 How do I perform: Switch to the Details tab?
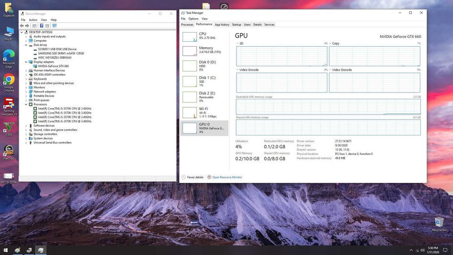257,25
